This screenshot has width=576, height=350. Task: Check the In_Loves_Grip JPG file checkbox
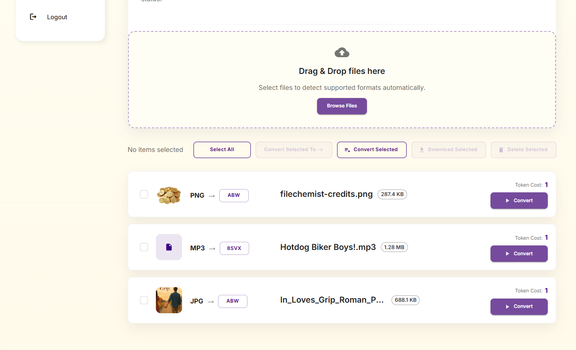pyautogui.click(x=144, y=300)
